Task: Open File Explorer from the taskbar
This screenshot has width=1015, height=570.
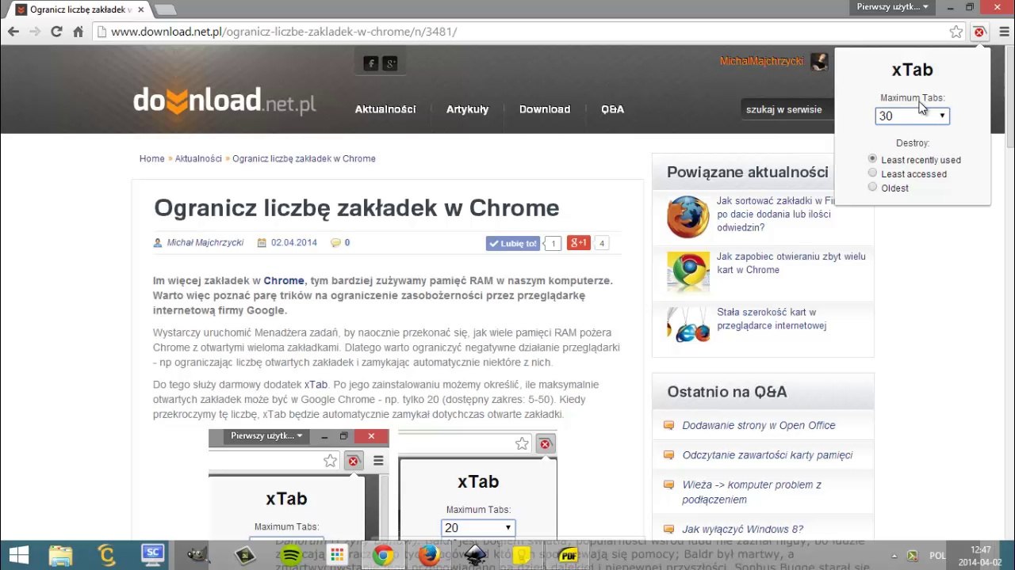Action: pos(61,555)
